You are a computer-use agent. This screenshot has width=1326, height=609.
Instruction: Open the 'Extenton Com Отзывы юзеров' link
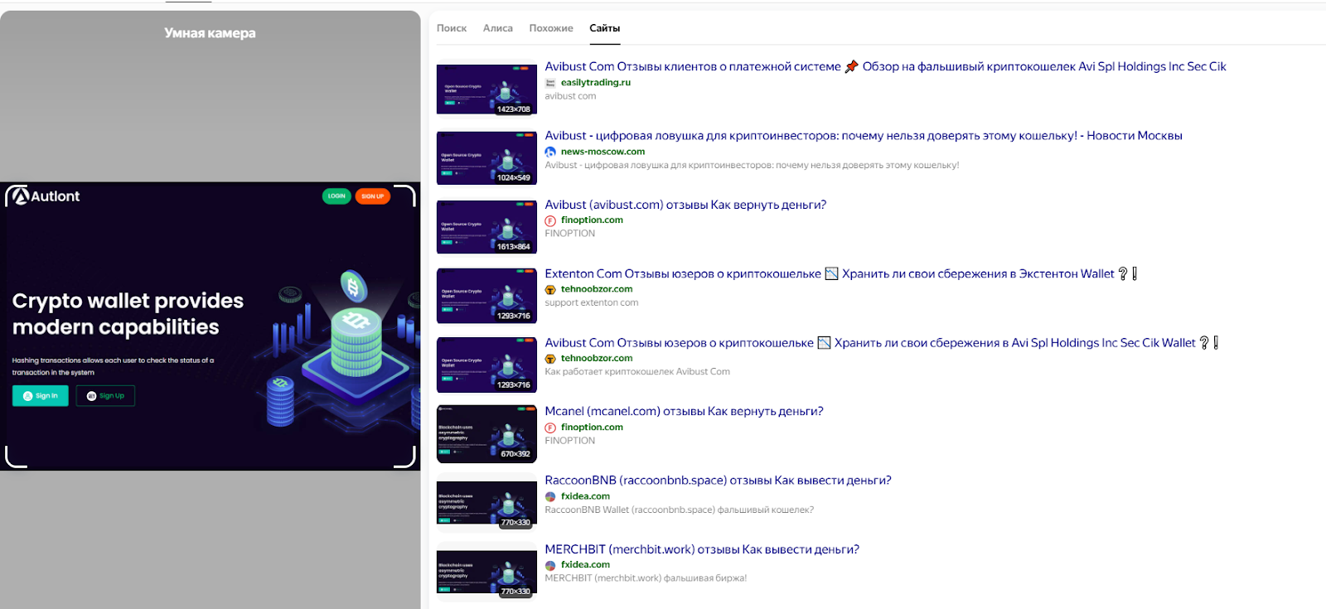(841, 273)
